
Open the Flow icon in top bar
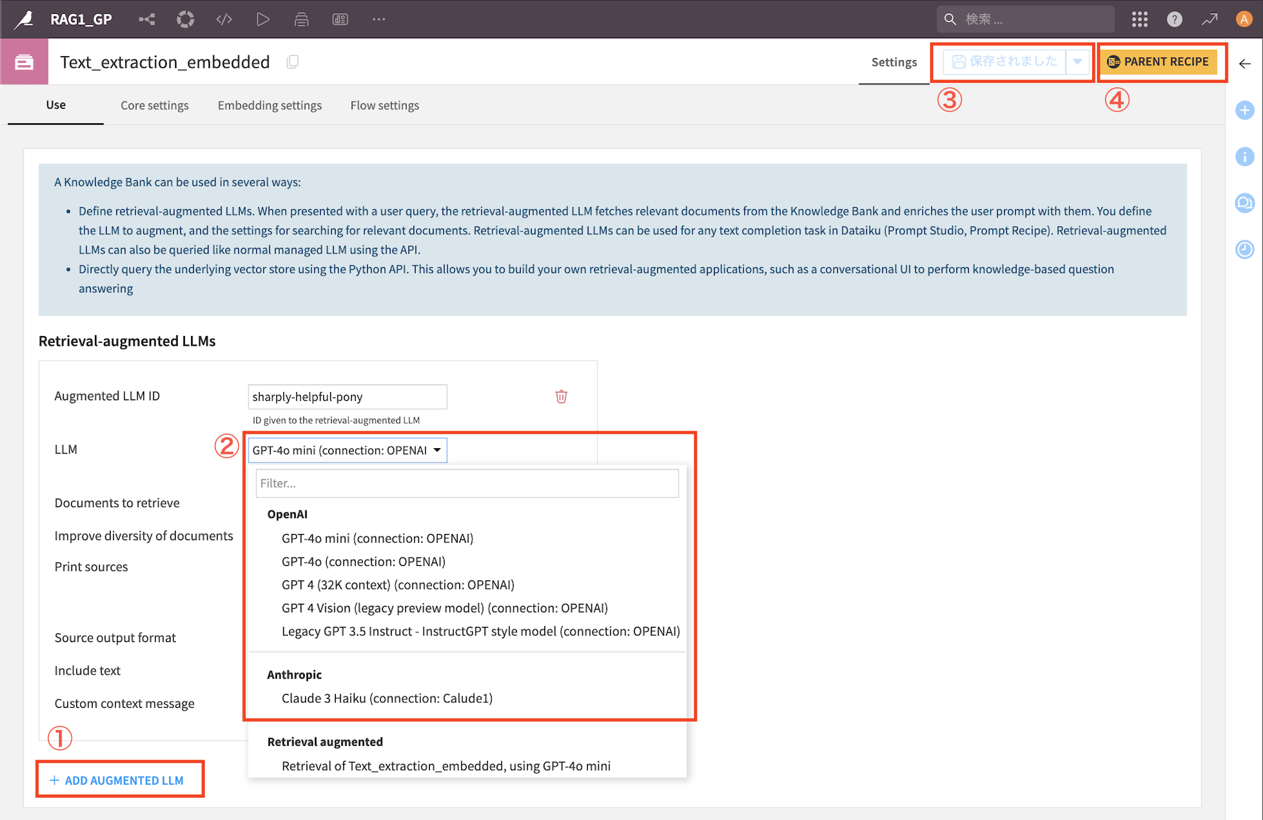(x=147, y=19)
